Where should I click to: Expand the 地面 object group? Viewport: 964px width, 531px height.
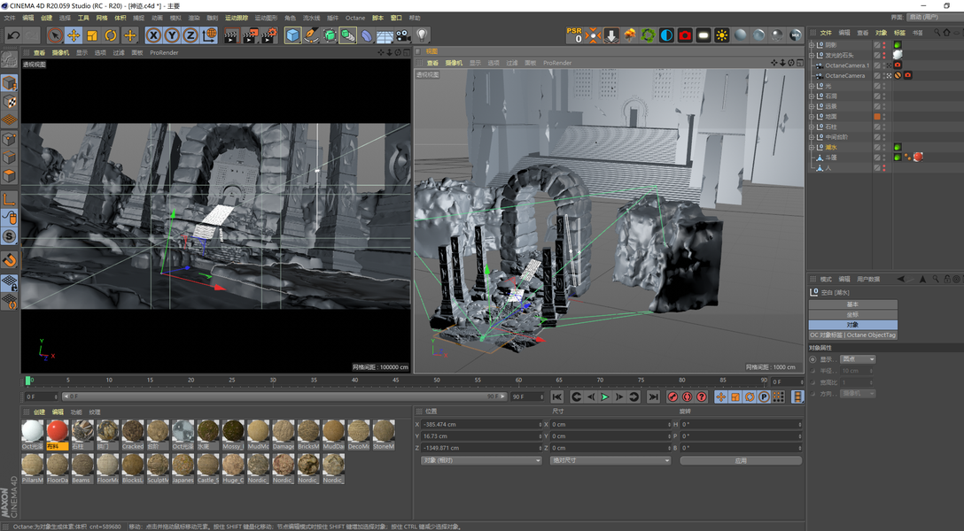[812, 116]
